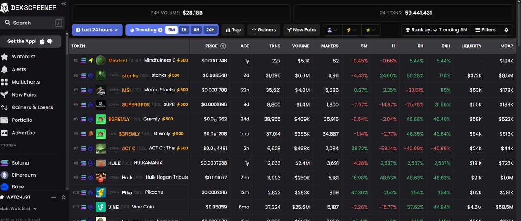Click the New Pairs toolbar button
The width and height of the screenshot is (521, 221).
301,30
